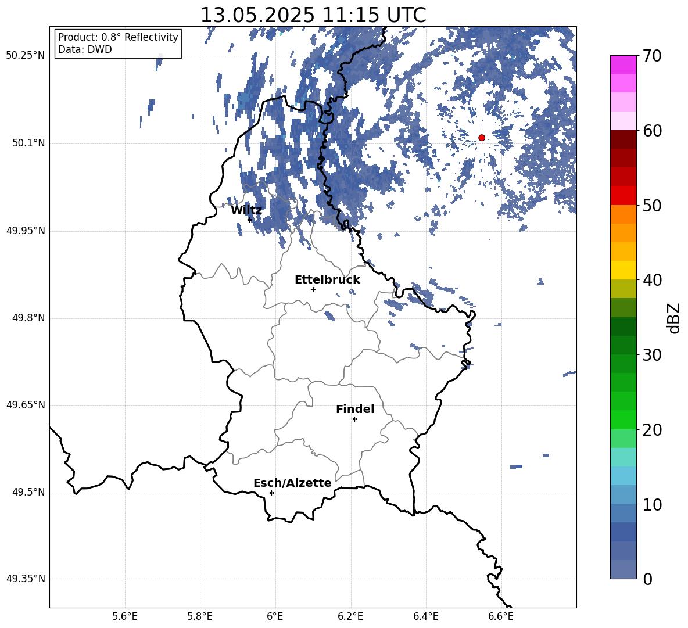Image resolution: width=688 pixels, height=628 pixels.
Task: Click the Ettelbruck city label
Action: (327, 280)
